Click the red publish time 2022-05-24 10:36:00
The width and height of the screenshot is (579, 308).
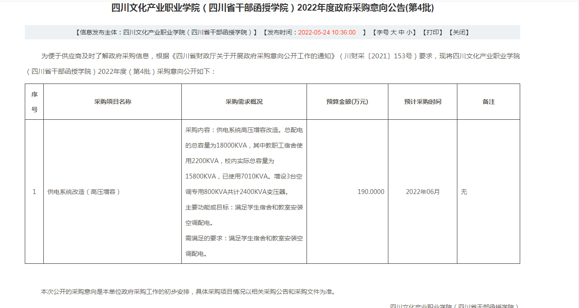click(x=327, y=32)
